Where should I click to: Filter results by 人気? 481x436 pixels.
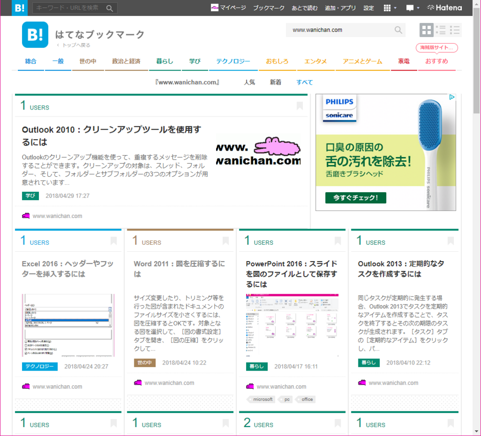tap(249, 82)
